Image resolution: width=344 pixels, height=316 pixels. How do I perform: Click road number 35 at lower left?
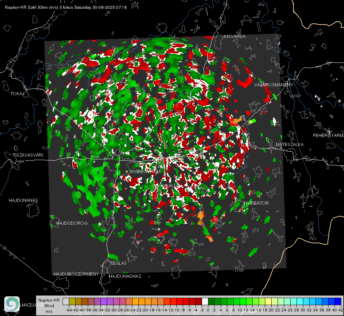[x=4, y=248]
